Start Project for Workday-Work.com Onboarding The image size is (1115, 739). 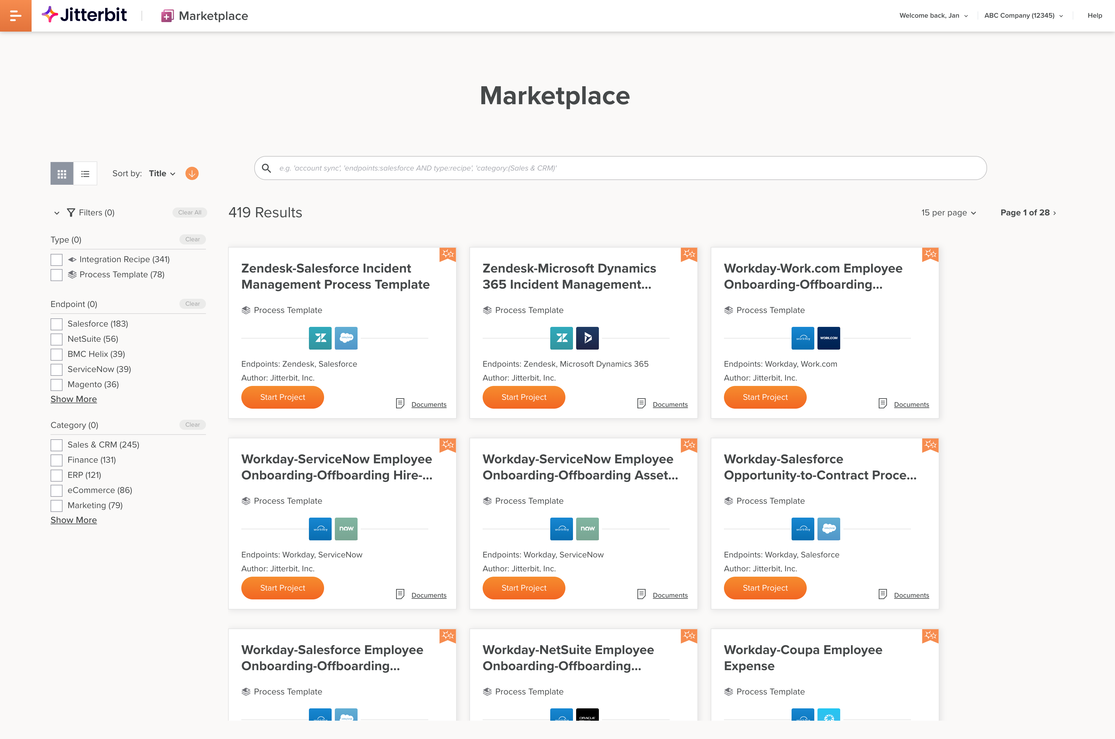coord(765,397)
